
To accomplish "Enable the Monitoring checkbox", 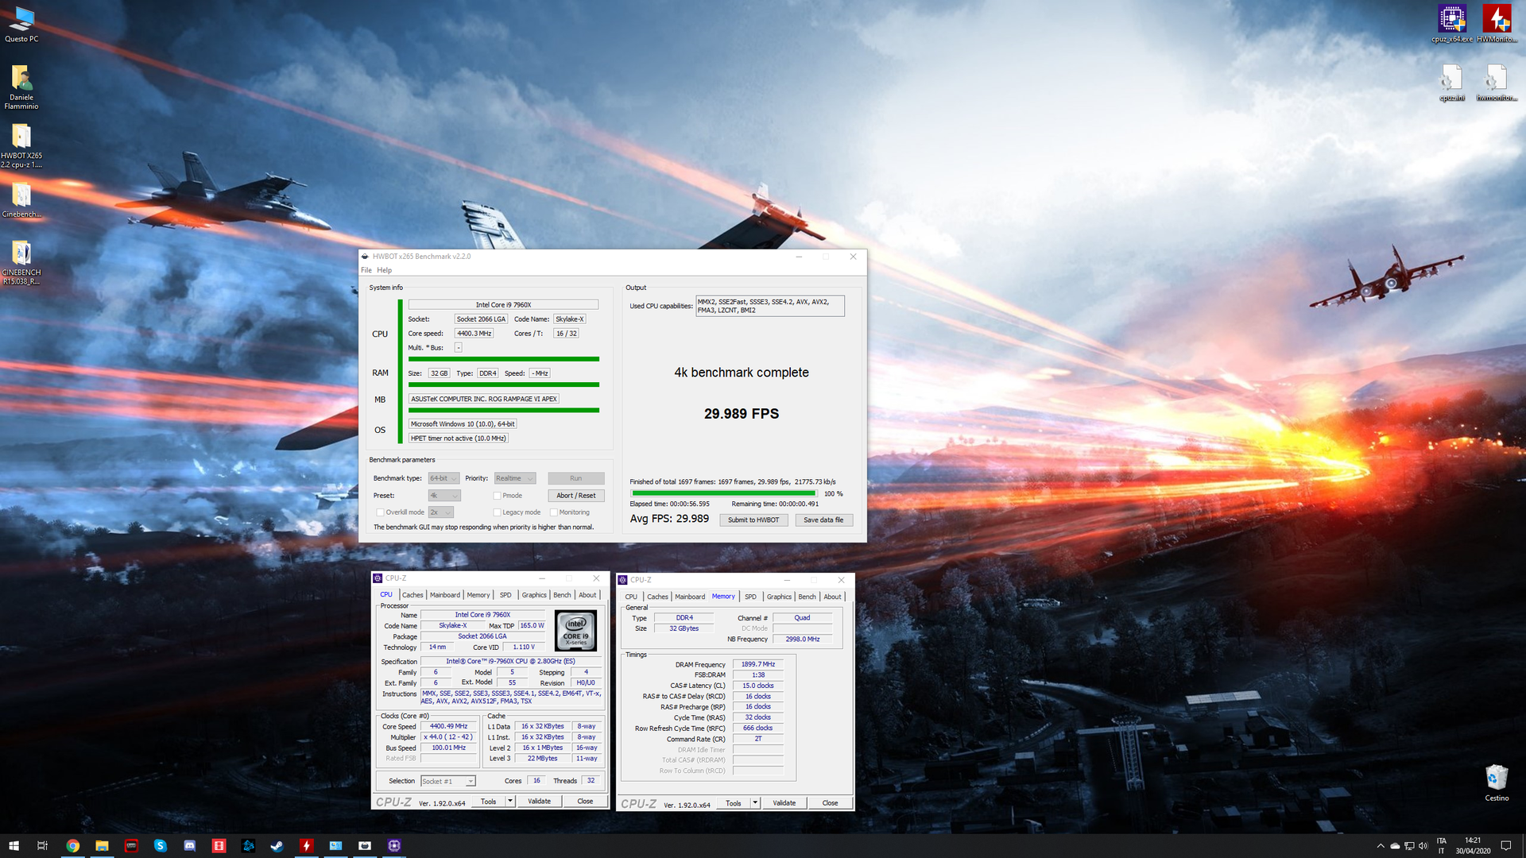I will coord(554,512).
